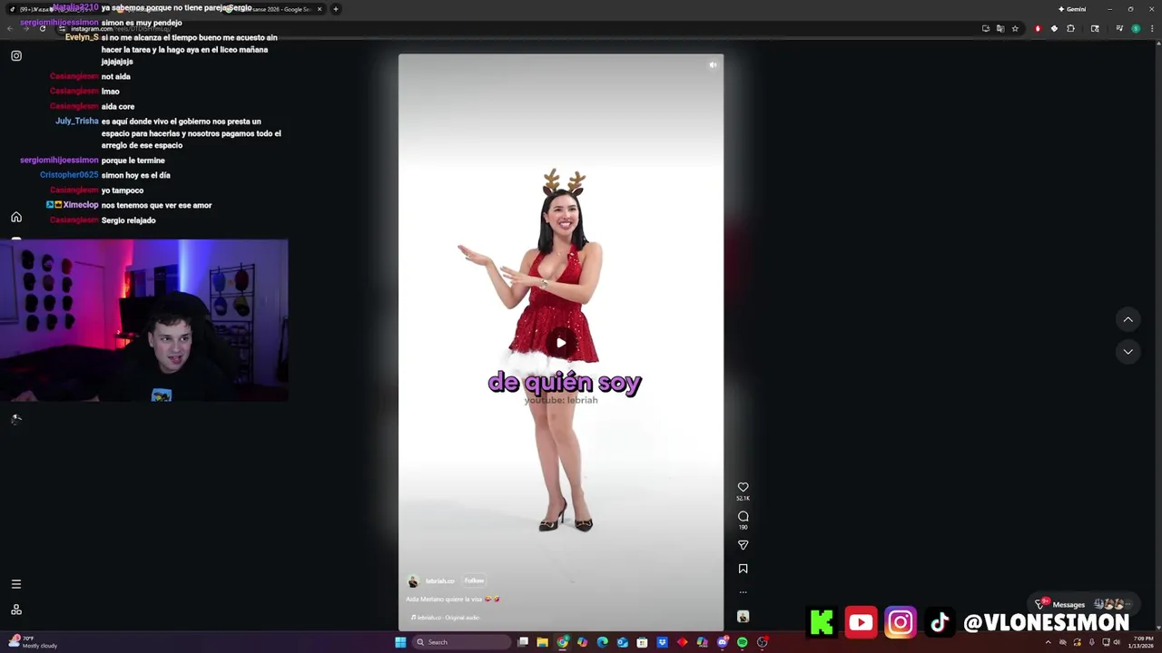Show hidden system tray icons

pyautogui.click(x=1048, y=642)
